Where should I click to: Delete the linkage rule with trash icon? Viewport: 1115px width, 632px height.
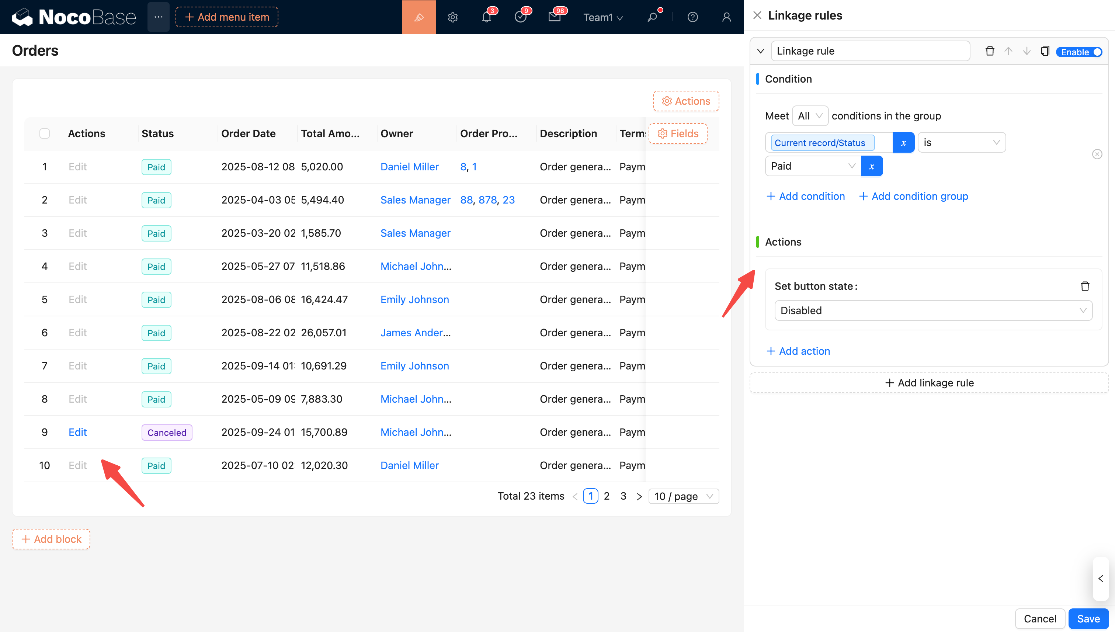coord(990,51)
